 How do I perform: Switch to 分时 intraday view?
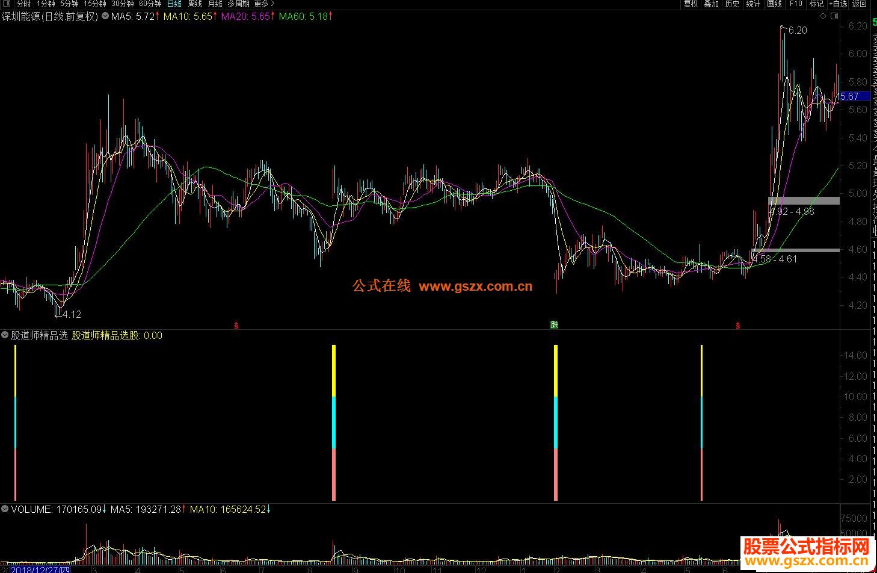click(23, 4)
